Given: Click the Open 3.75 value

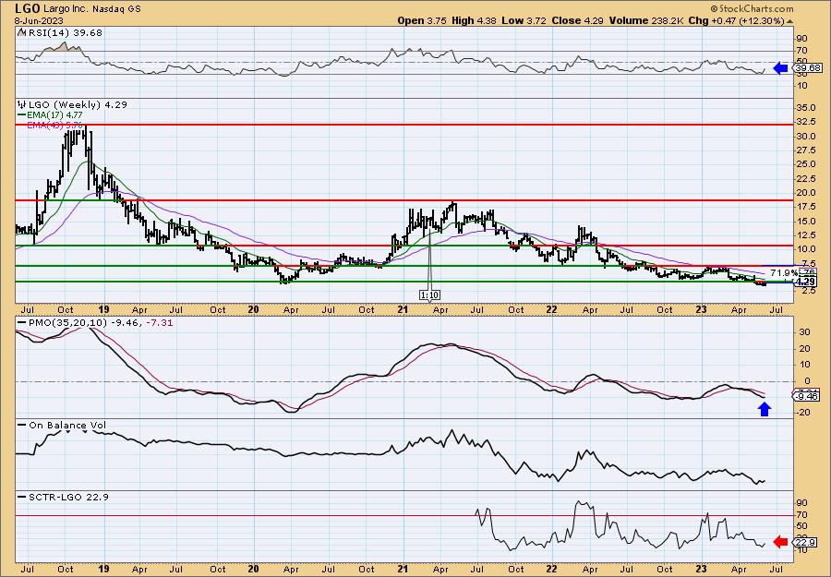Looking at the screenshot, I should 423,20.
